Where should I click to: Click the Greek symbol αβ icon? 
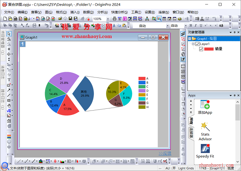[x=221, y=26]
